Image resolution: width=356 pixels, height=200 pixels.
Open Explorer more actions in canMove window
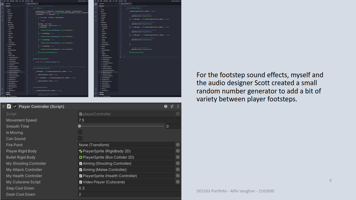[x=23, y=4]
